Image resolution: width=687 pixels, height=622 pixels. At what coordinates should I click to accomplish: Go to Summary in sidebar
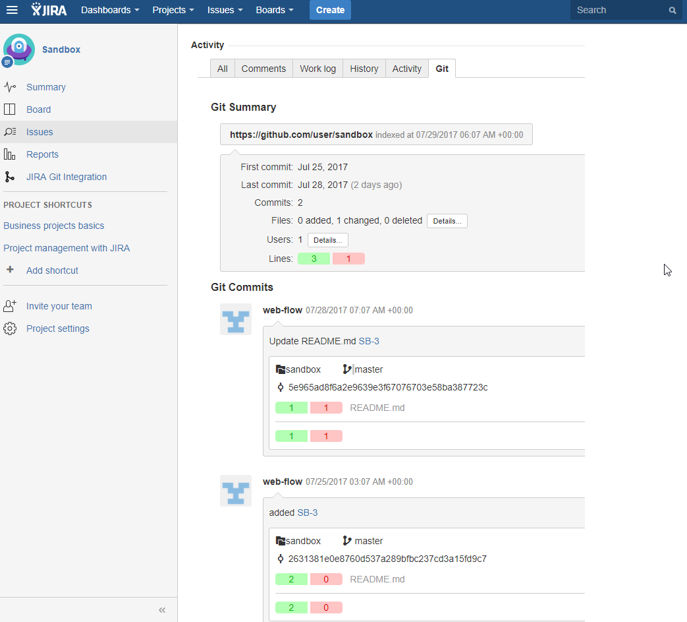(46, 87)
